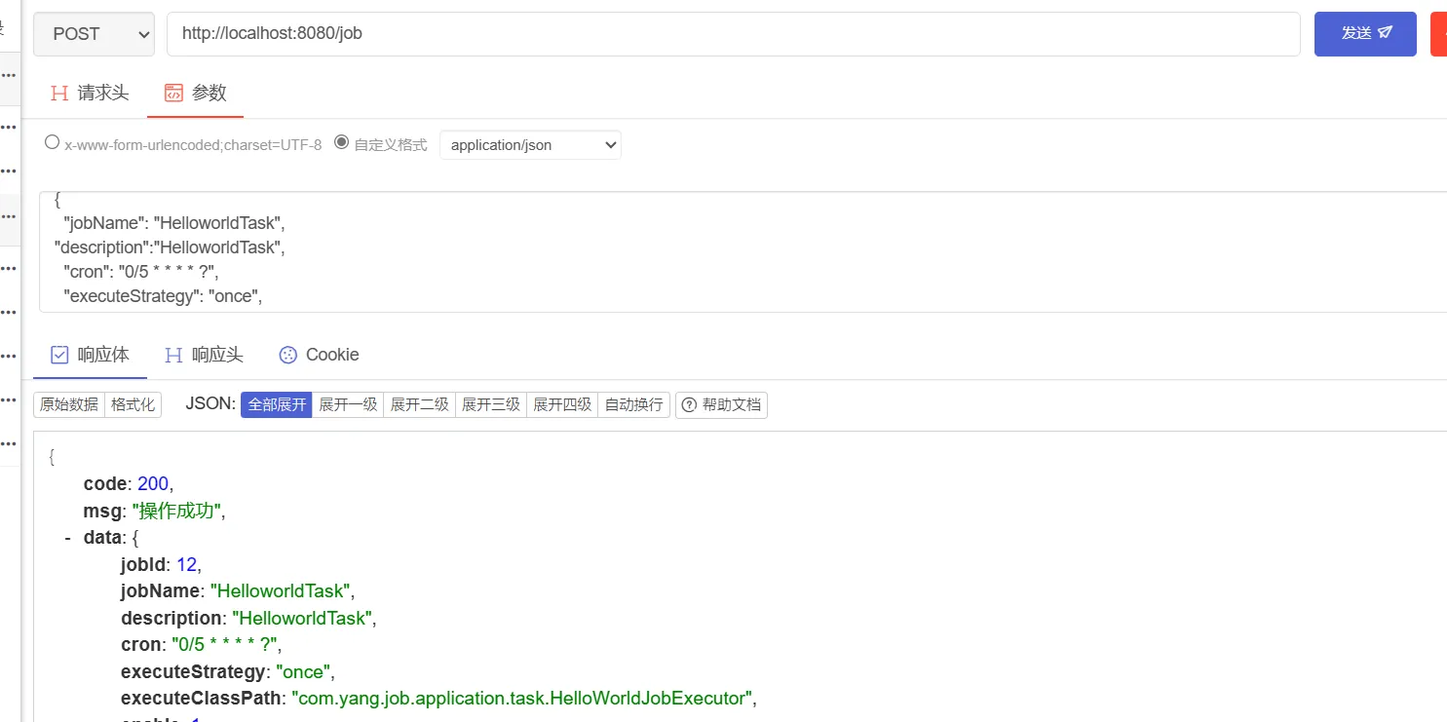
Task: Click the help document question mark icon
Action: coord(689,405)
